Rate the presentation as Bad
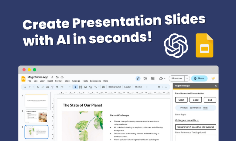Viewport: 236px width, 141px height. (x=210, y=100)
